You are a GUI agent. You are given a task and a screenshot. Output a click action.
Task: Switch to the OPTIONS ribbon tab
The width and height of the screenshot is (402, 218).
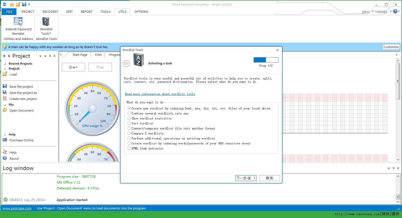(141, 12)
